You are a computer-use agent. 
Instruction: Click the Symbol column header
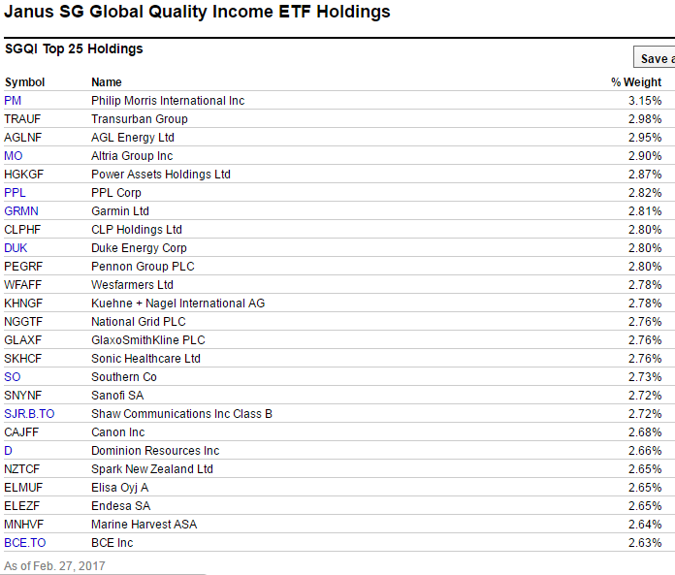click(x=24, y=82)
